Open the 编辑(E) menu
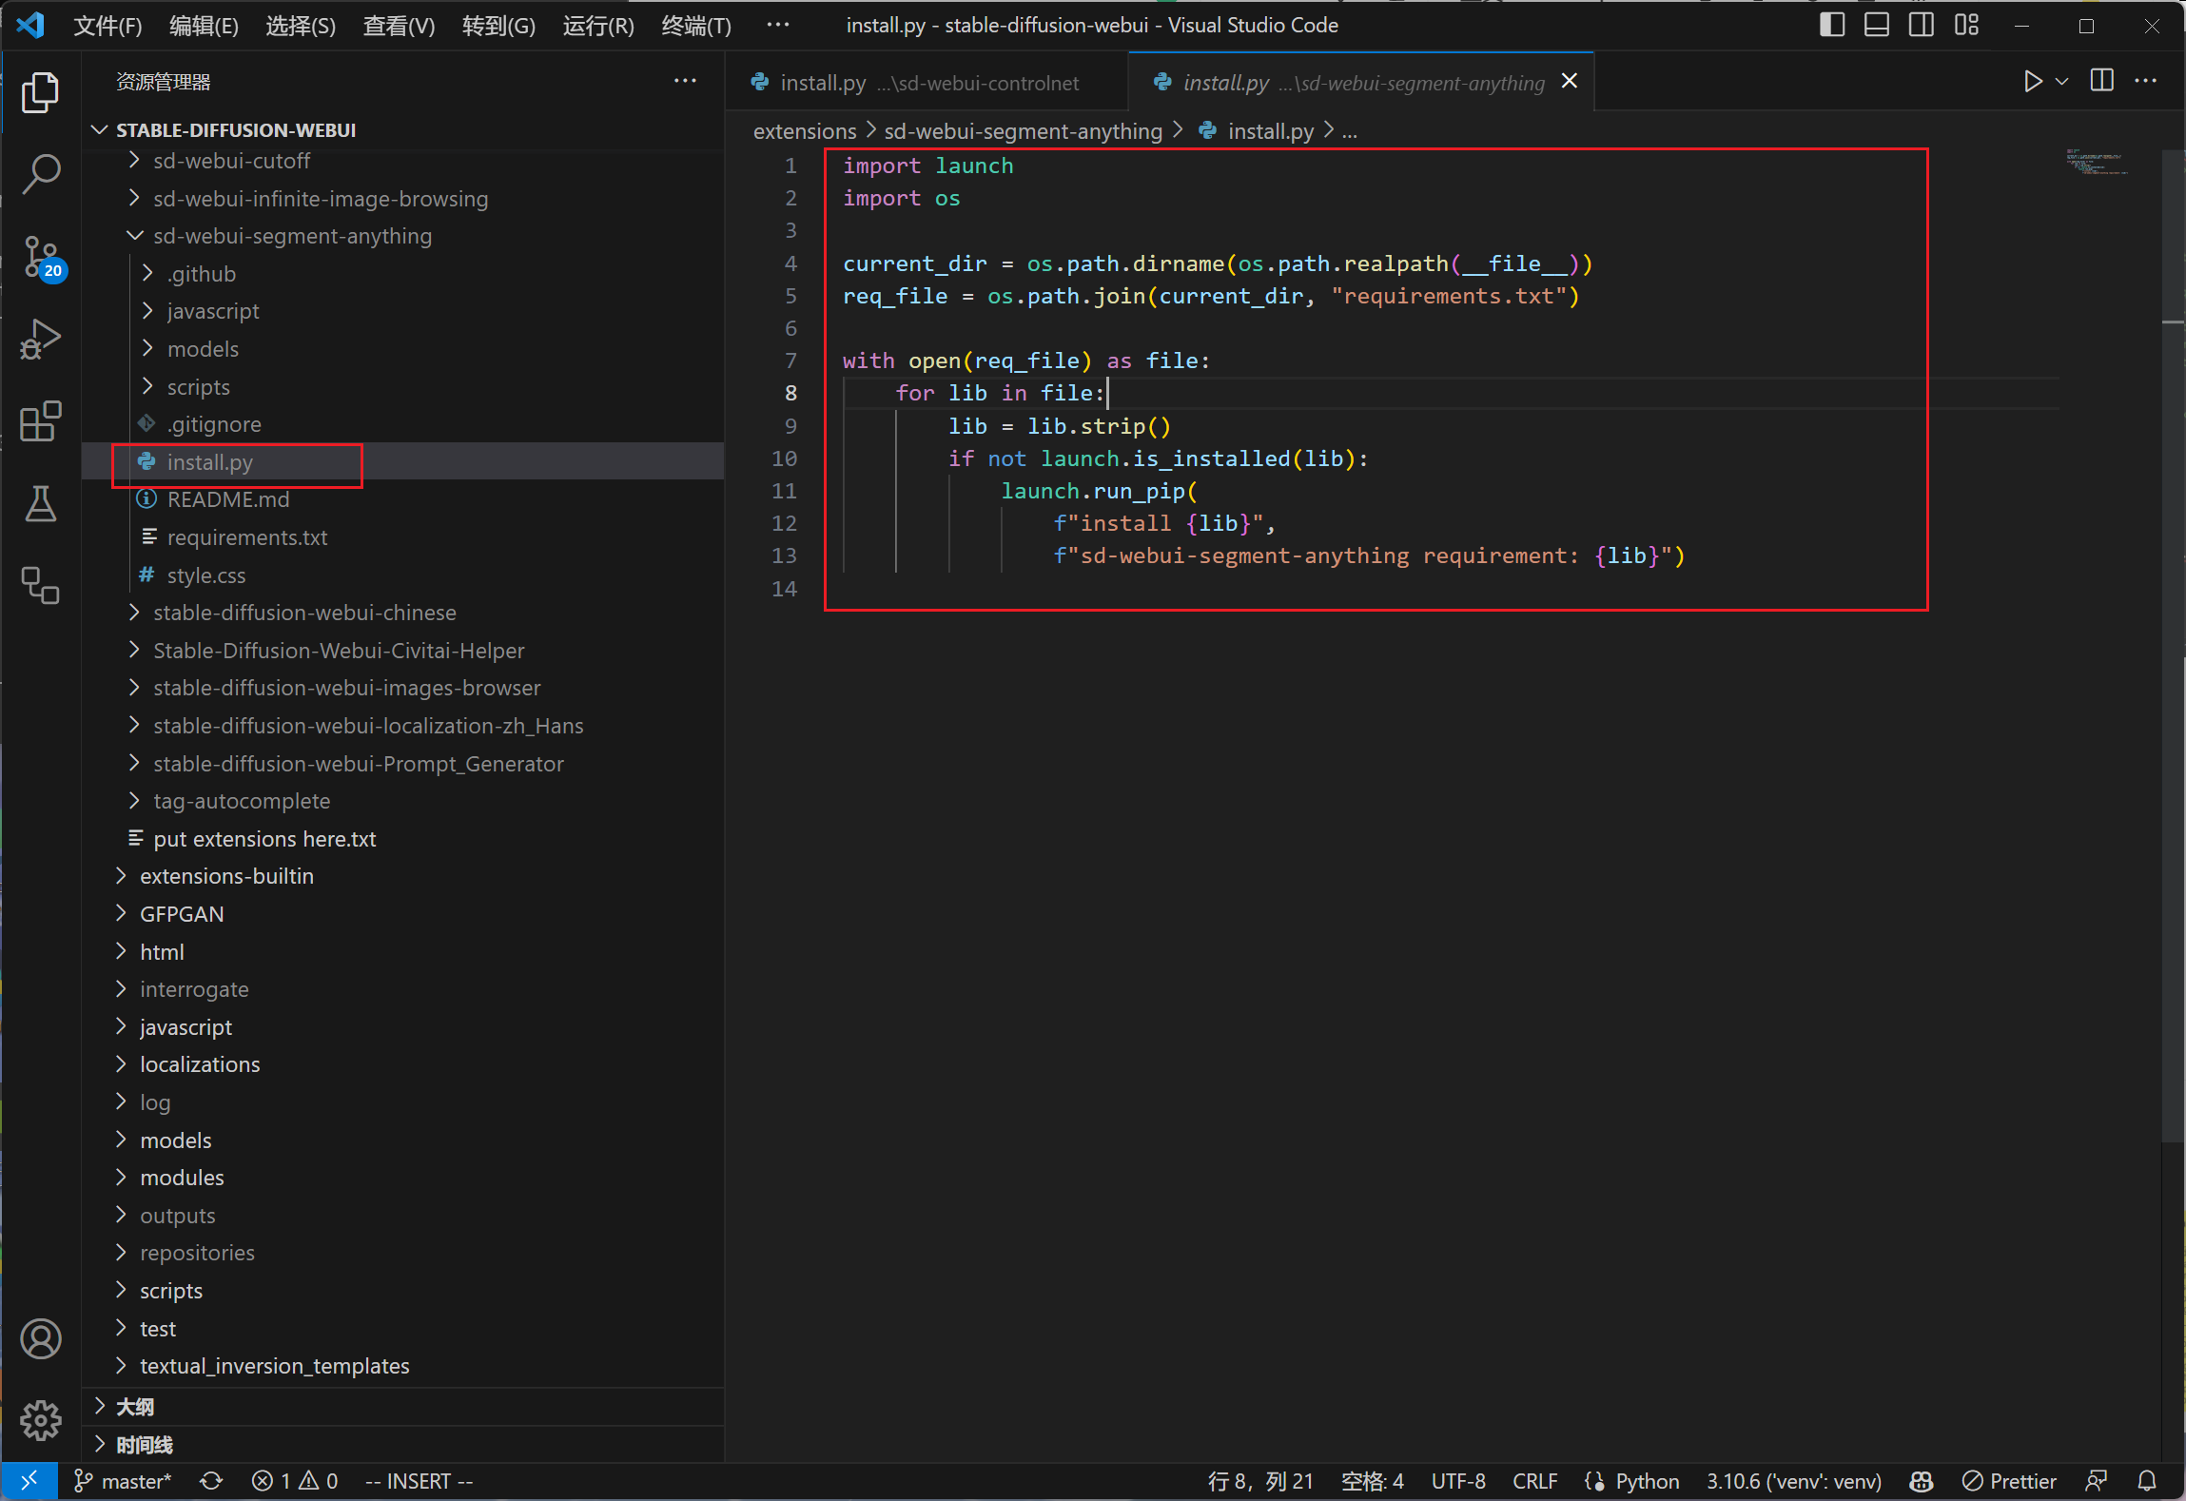This screenshot has height=1501, width=2186. [x=204, y=26]
